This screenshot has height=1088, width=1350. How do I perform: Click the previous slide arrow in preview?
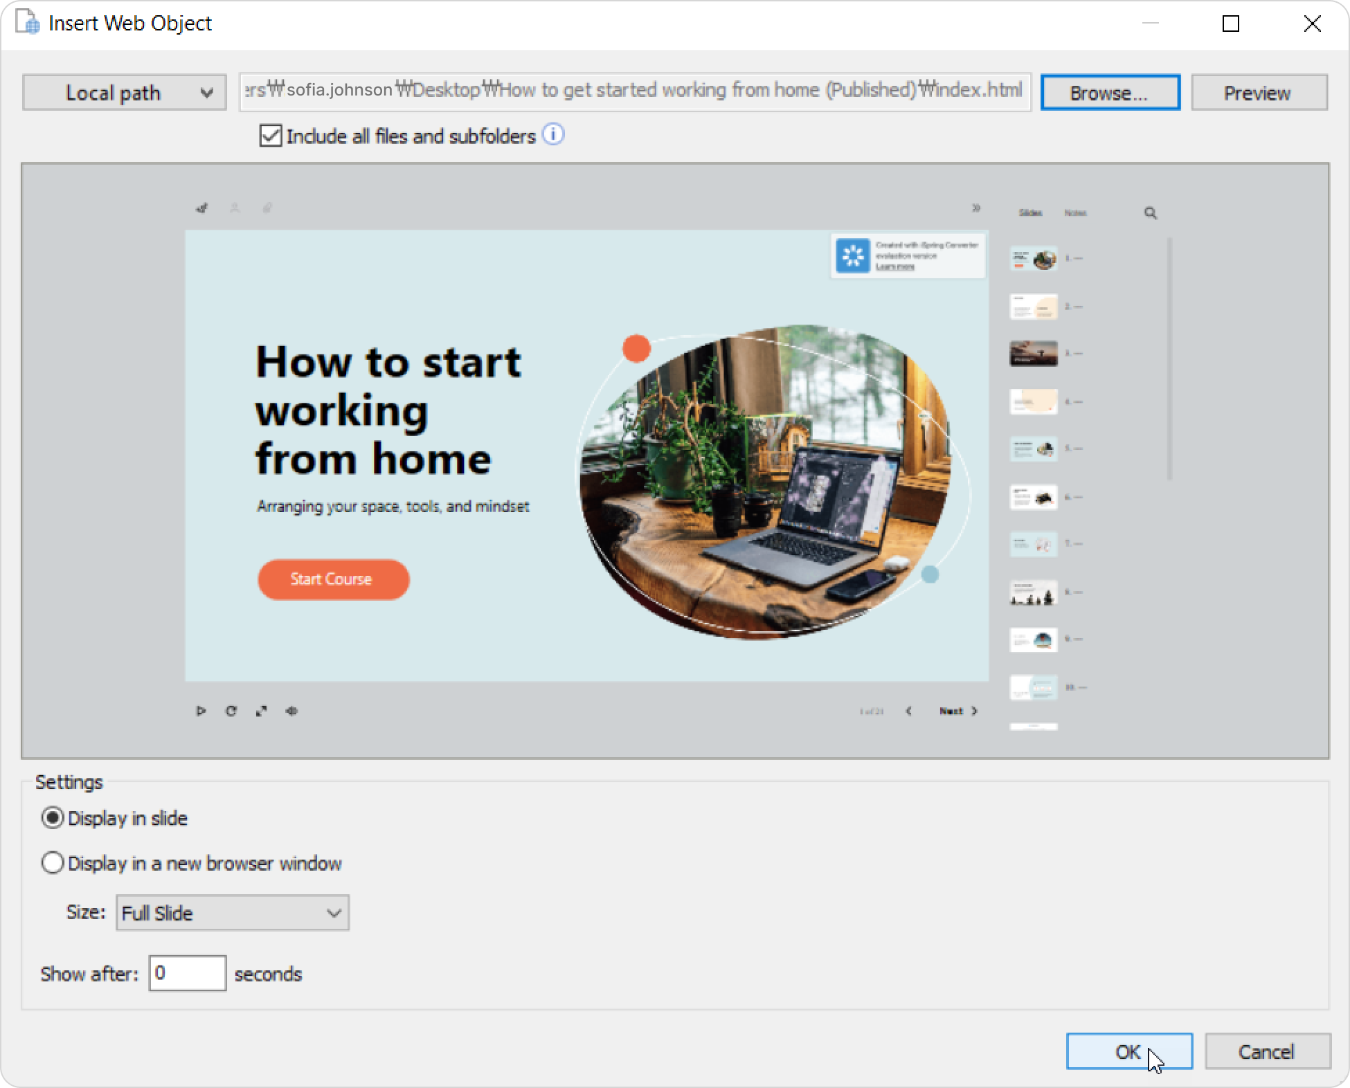908,711
